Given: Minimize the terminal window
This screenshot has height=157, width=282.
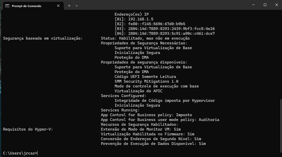Looking at the screenshot, I should click(x=253, y=5).
